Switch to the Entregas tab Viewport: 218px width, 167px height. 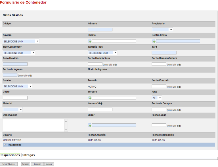tap(28, 155)
